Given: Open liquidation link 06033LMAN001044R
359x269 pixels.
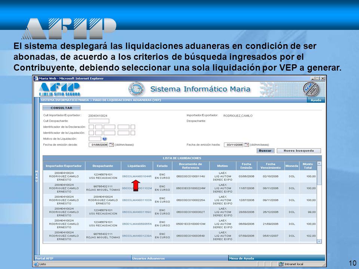Looking at the screenshot, I should (x=137, y=176).
